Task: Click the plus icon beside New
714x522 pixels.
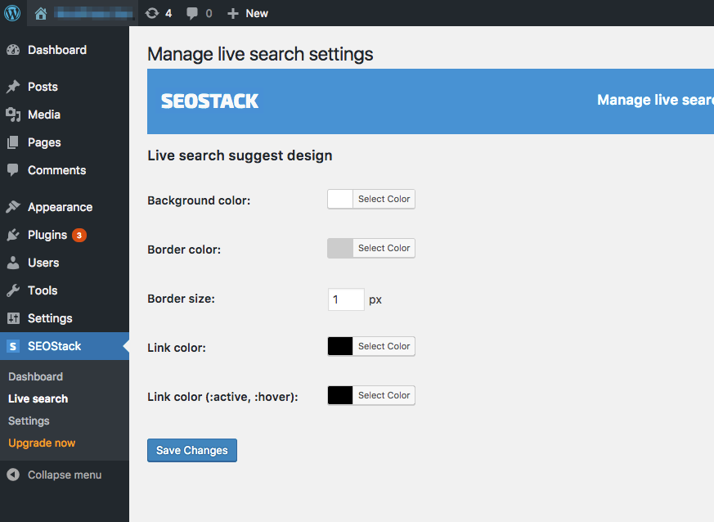Action: (x=233, y=14)
